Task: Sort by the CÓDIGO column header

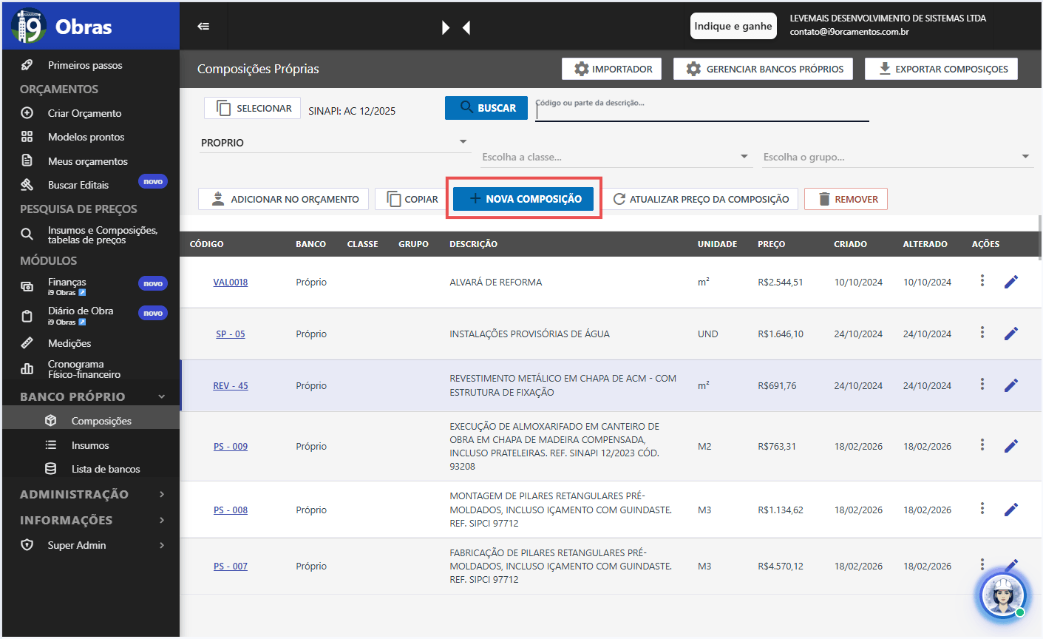Action: coord(206,244)
